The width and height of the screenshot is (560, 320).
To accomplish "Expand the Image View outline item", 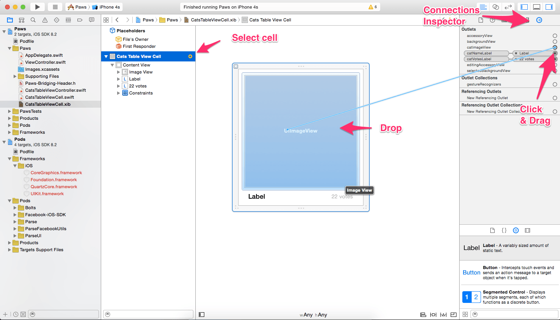I will click(118, 72).
